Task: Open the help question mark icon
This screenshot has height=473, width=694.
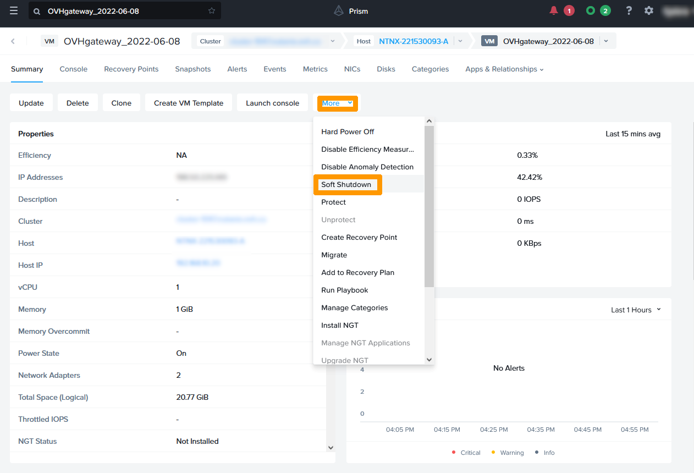Action: (x=629, y=11)
